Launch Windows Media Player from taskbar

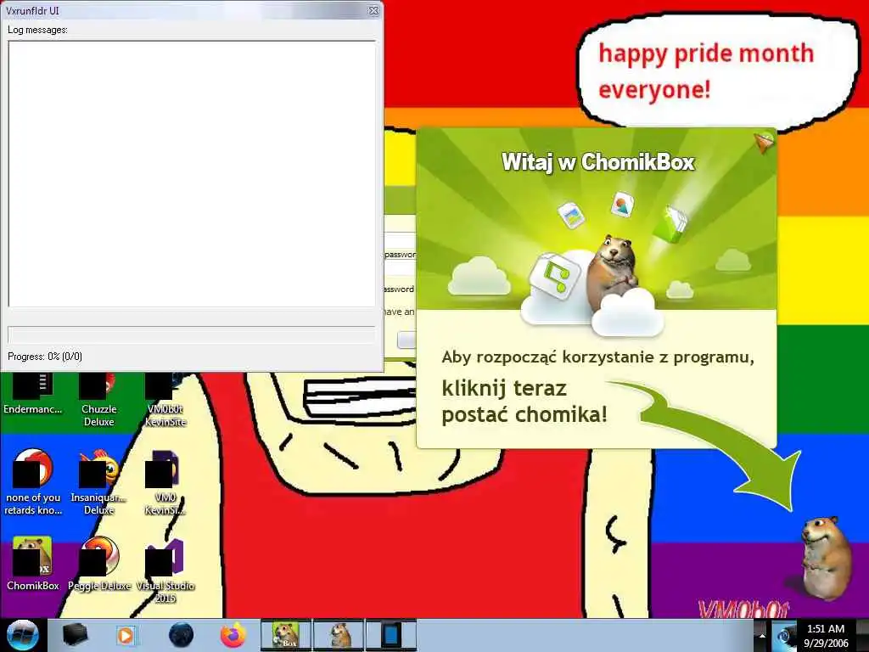126,635
